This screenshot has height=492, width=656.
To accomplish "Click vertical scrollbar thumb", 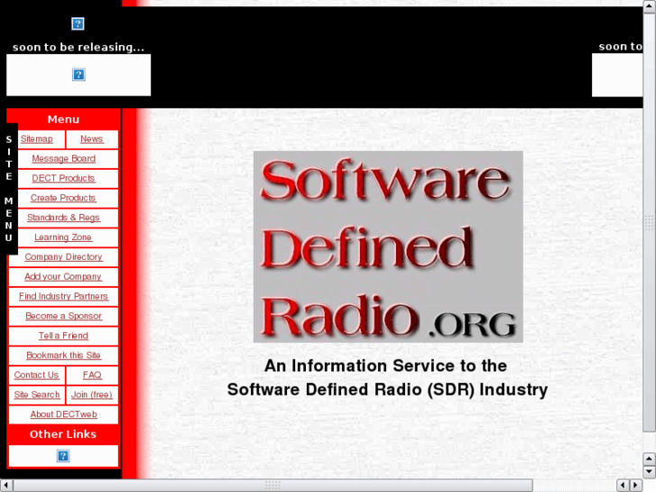I will (650, 222).
